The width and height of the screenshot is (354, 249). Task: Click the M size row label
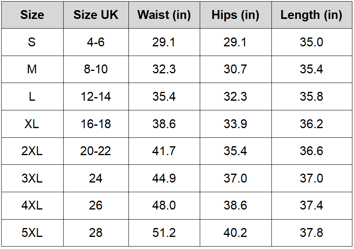32,69
